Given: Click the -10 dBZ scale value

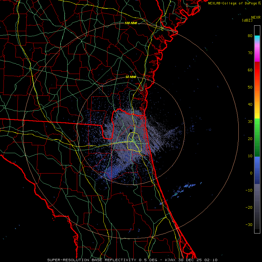Looking at the screenshot, I should click(x=249, y=190).
